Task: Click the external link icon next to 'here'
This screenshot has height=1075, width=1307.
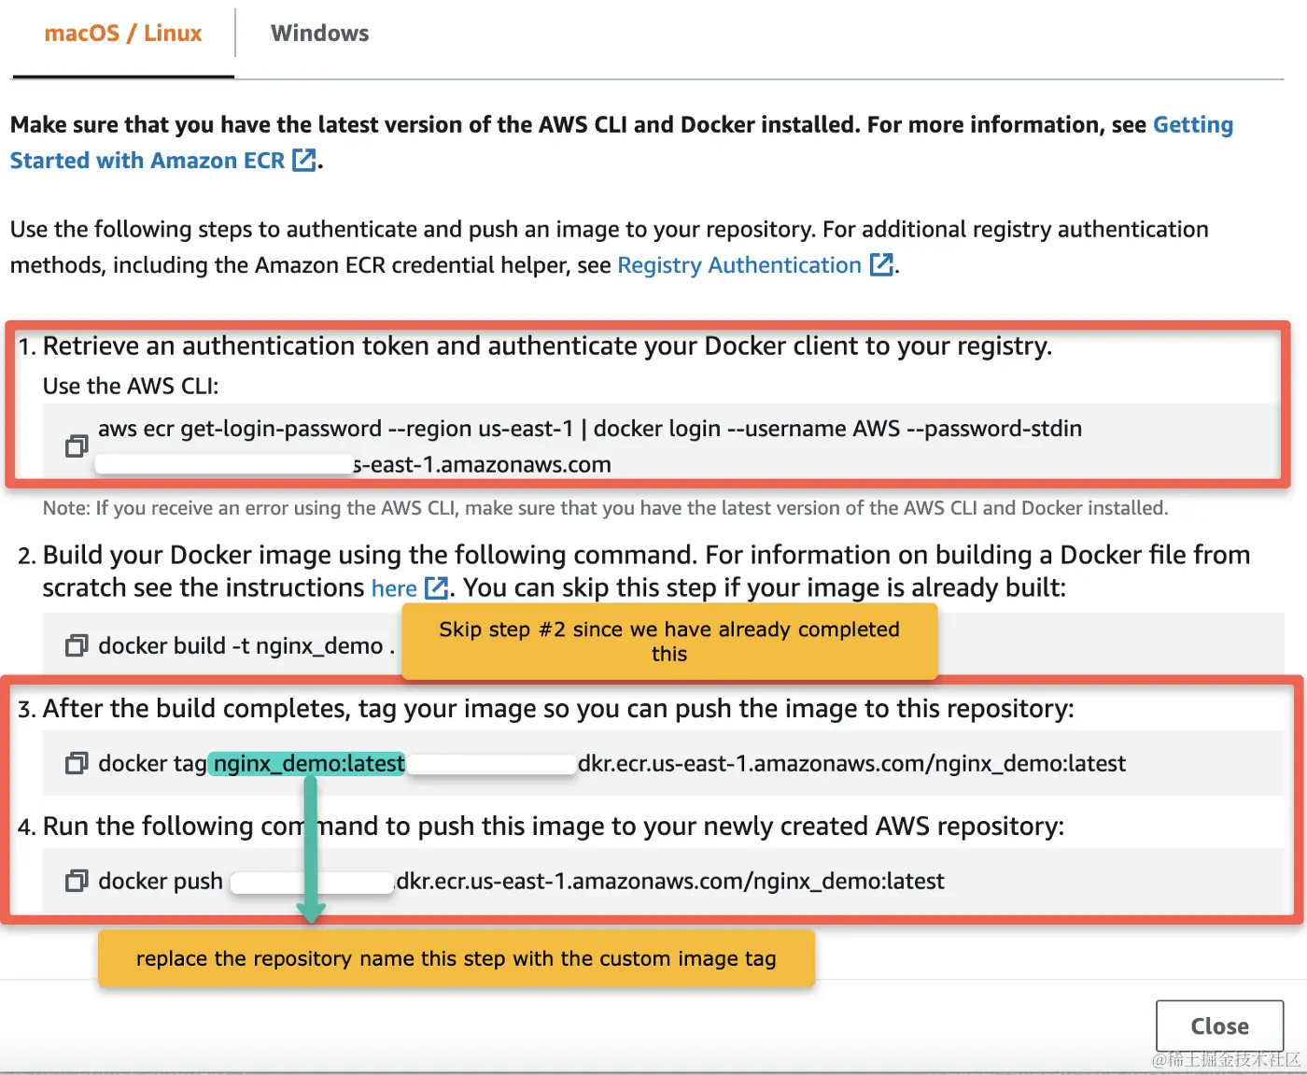Action: click(x=436, y=587)
